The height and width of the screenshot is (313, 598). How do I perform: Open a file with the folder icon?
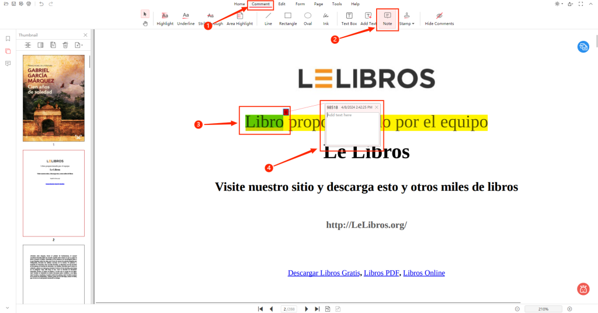[x=6, y=4]
